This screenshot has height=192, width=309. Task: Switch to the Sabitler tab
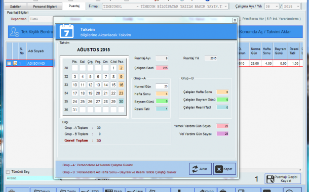(15, 7)
